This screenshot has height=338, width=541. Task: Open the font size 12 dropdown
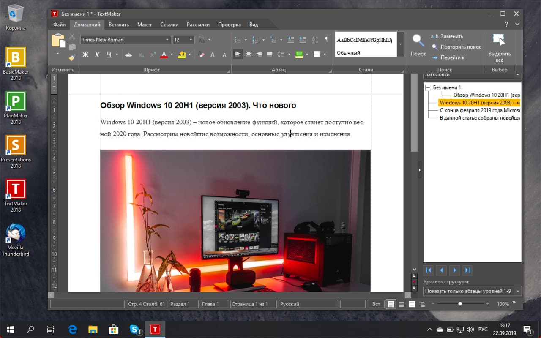[191, 40]
